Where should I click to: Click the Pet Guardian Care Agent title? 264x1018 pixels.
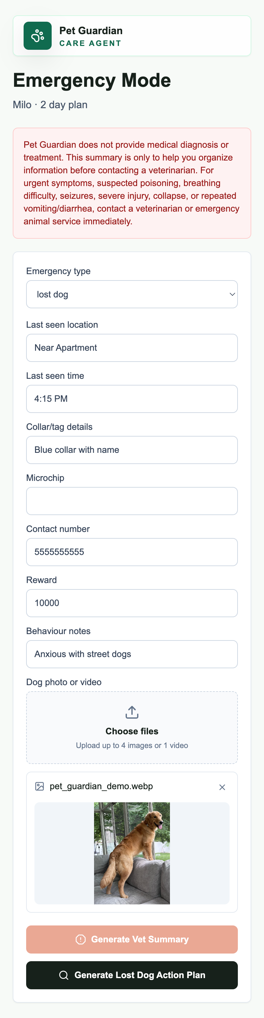(x=91, y=36)
